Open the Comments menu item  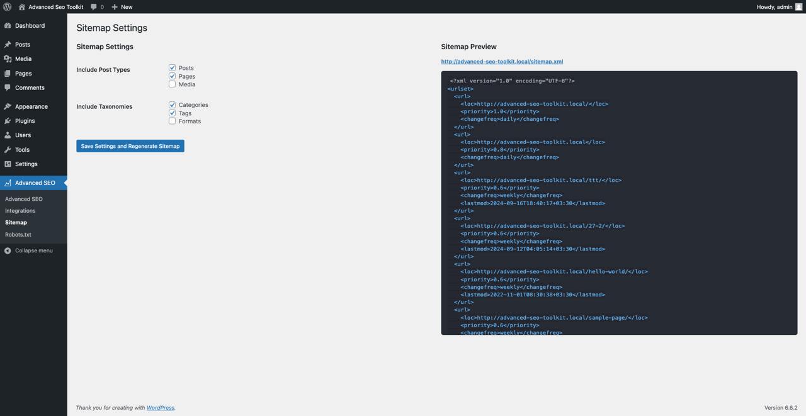click(33, 87)
